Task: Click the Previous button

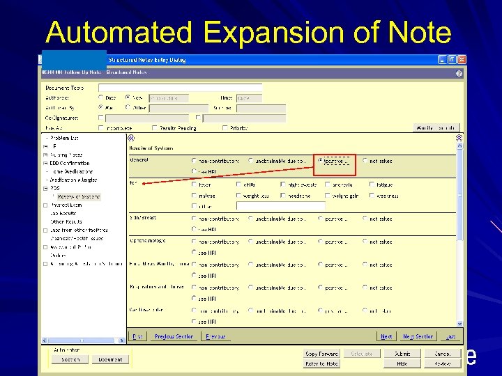Action: [215, 336]
